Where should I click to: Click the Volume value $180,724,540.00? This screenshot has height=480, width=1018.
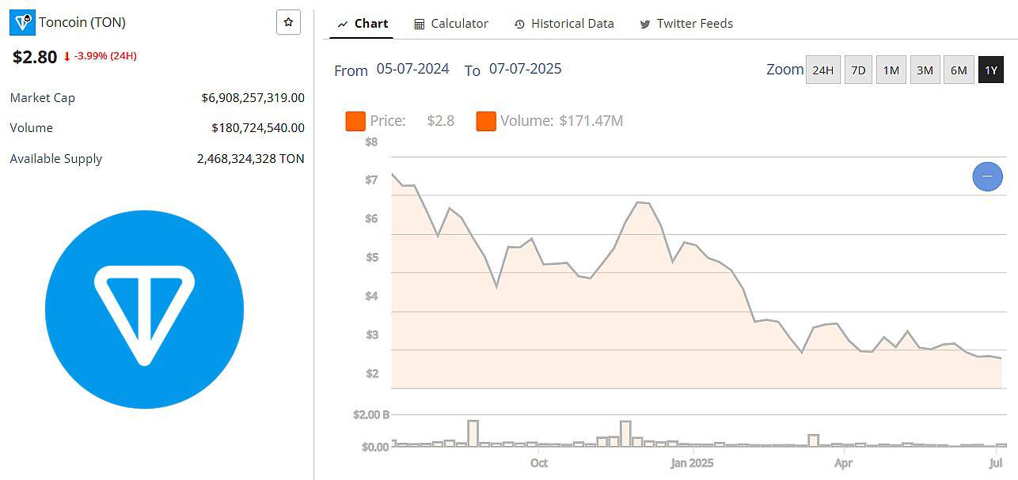coord(258,128)
